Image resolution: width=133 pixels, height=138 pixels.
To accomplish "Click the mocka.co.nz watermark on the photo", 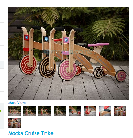I will (68, 52).
